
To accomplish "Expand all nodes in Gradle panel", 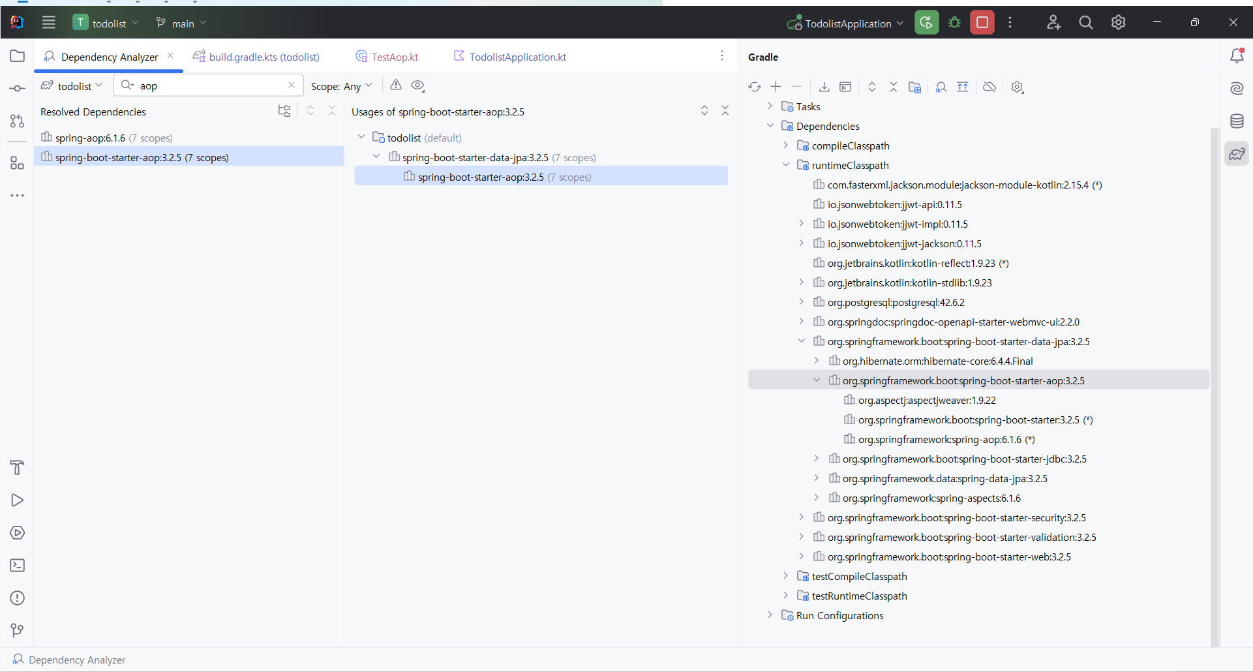I will [x=872, y=87].
